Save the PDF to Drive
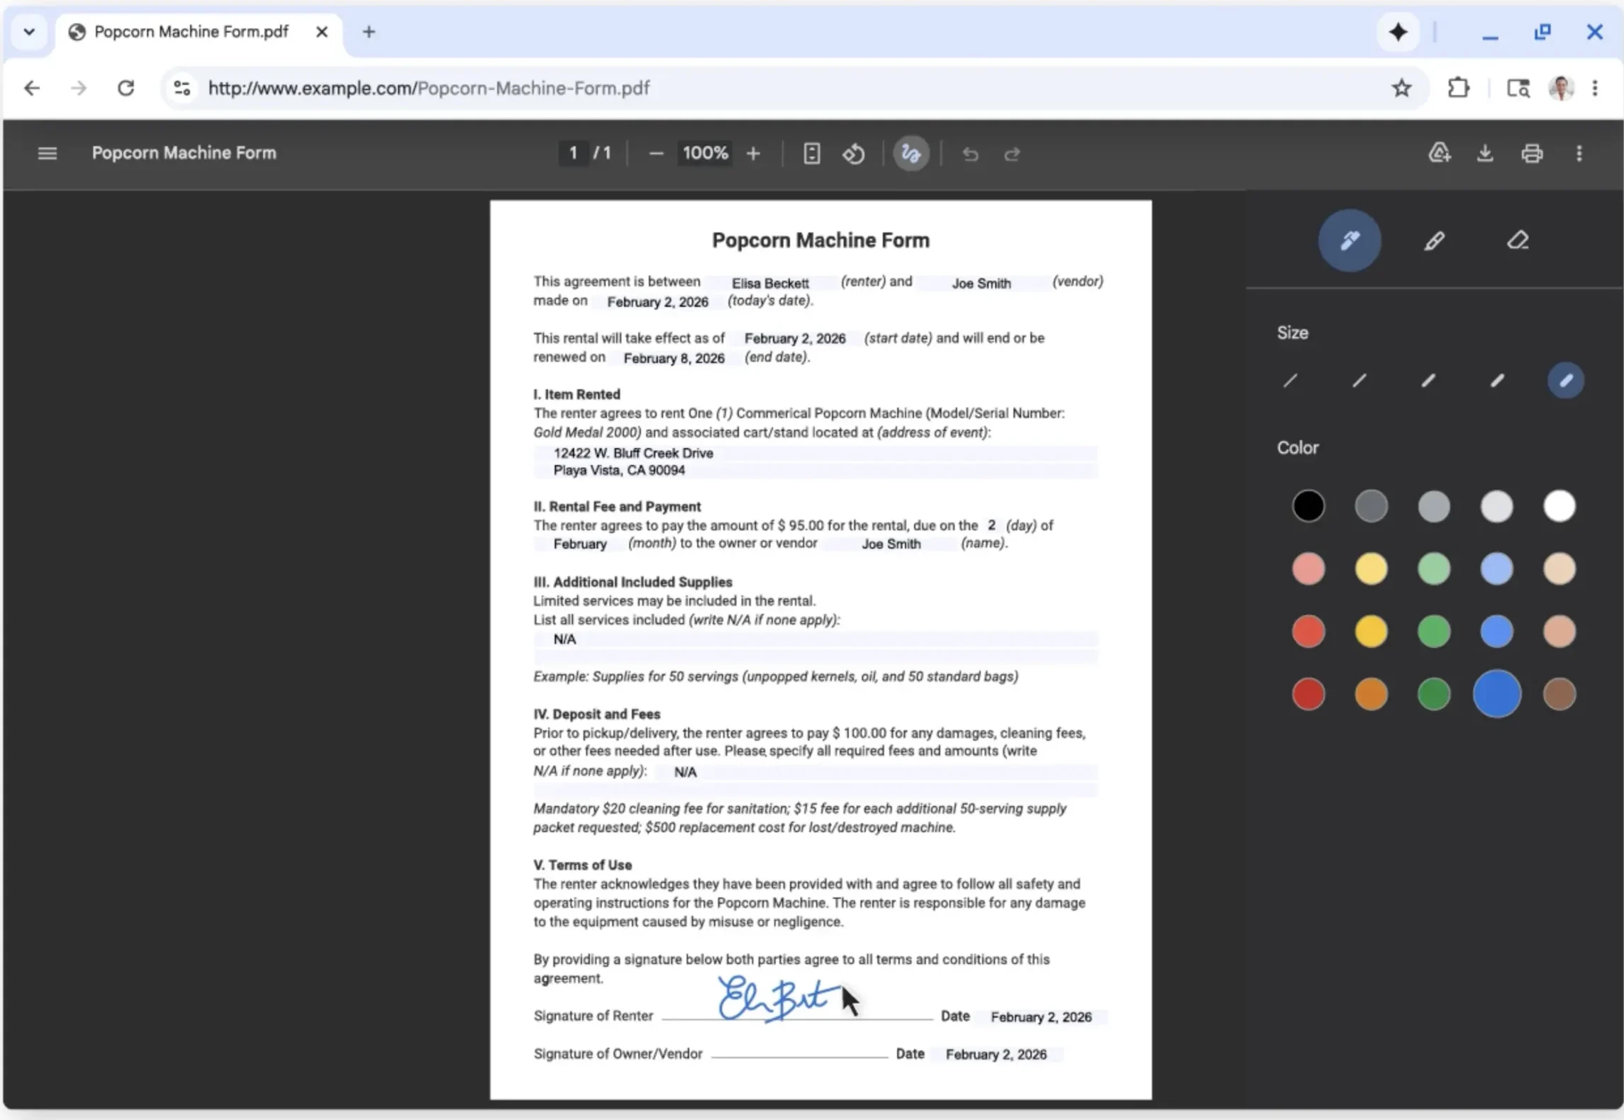 tap(1439, 153)
